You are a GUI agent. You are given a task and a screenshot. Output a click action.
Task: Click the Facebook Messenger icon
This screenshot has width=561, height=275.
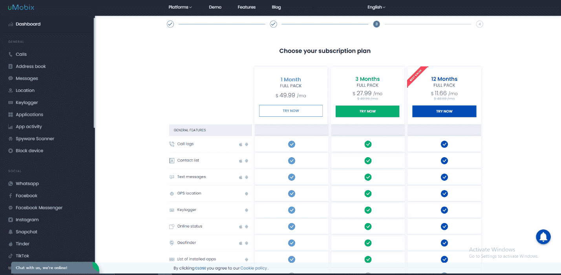click(11, 208)
